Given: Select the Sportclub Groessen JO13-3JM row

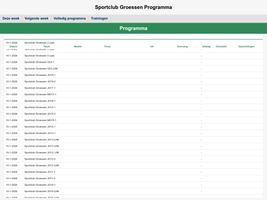Looking at the screenshot, I should (x=133, y=146).
